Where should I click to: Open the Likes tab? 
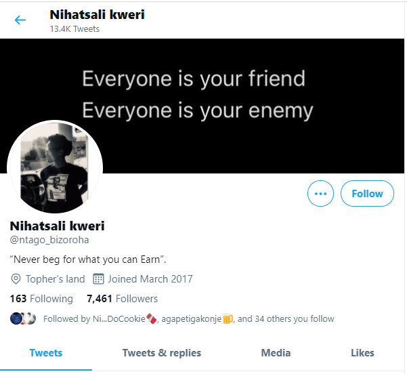pyautogui.click(x=362, y=353)
